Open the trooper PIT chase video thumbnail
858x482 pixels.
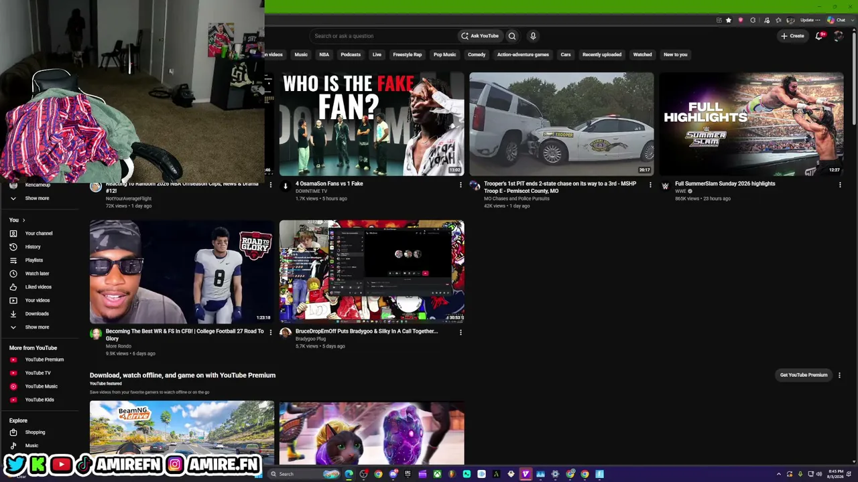[562, 124]
